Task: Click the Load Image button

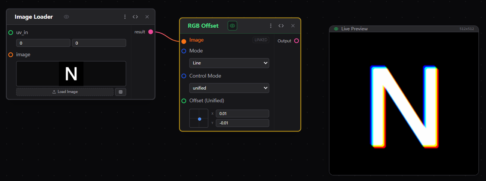Action: coord(64,92)
